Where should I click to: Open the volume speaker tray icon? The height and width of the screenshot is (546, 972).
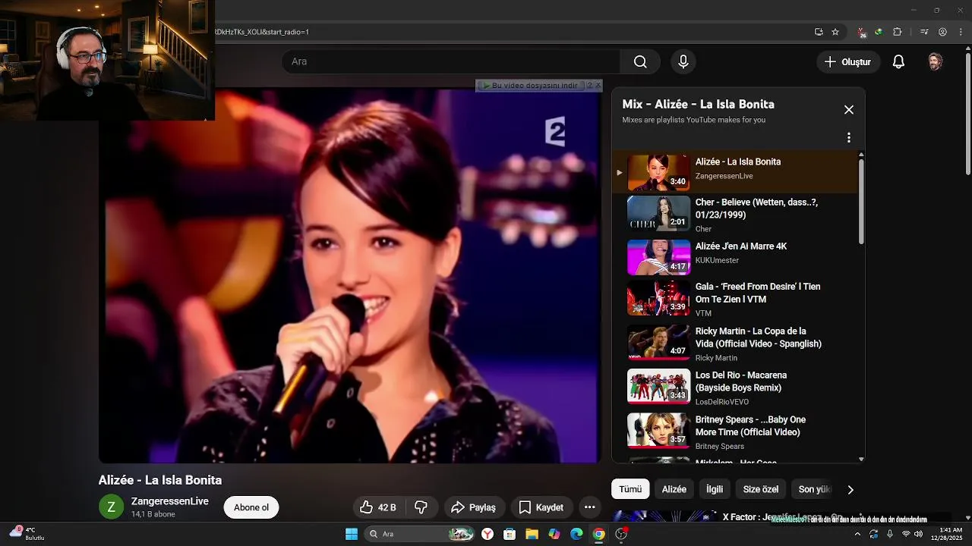coord(919,534)
